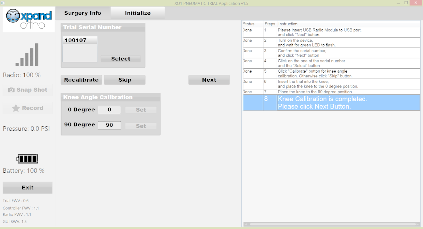This screenshot has width=423, height=229.
Task: Select step 4 serial number Select instruction row
Action: pyautogui.click(x=331, y=63)
